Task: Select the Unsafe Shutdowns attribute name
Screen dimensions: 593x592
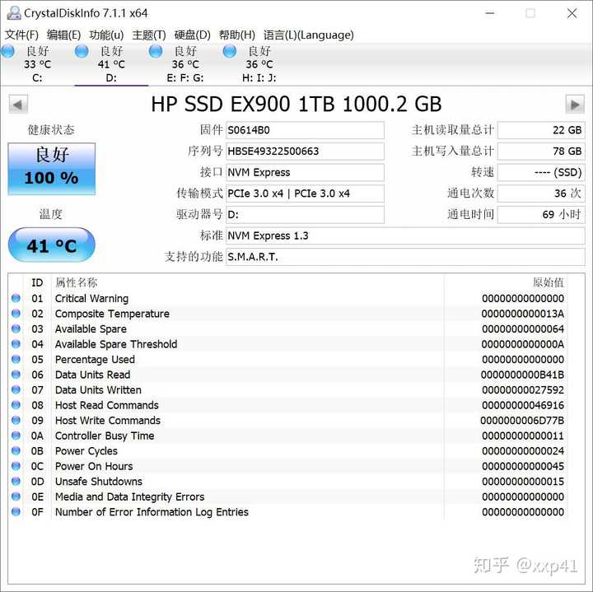Action: coord(99,481)
